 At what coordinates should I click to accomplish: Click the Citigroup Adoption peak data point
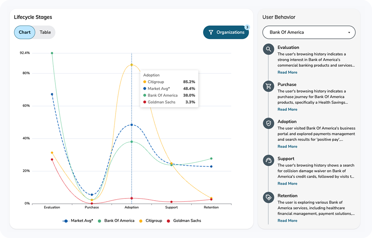(132, 65)
